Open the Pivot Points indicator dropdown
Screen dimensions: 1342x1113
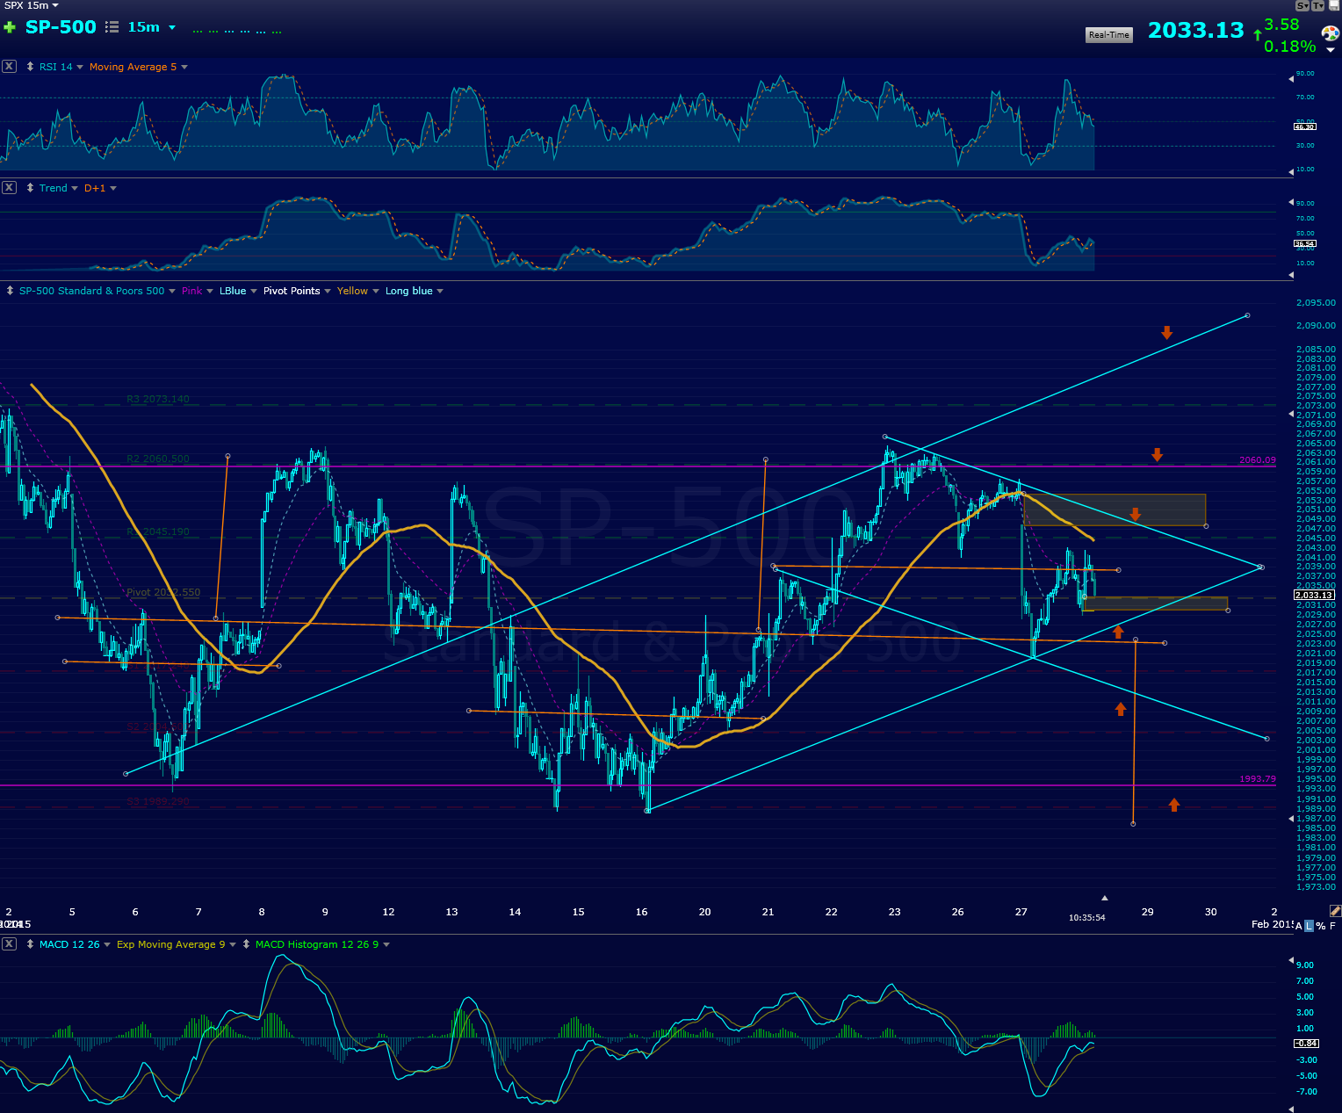(328, 291)
